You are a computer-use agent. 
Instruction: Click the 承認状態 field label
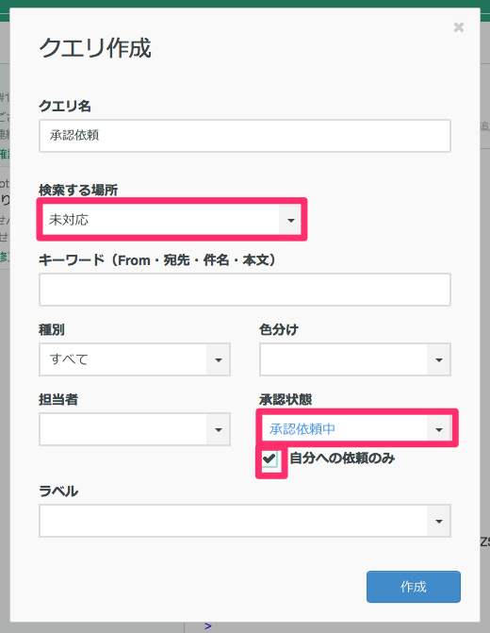point(286,400)
